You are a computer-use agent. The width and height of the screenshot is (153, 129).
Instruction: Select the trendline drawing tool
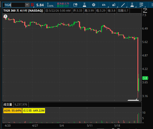[123, 5]
